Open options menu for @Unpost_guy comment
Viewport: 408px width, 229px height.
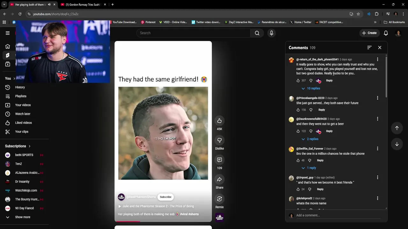tap(377, 177)
